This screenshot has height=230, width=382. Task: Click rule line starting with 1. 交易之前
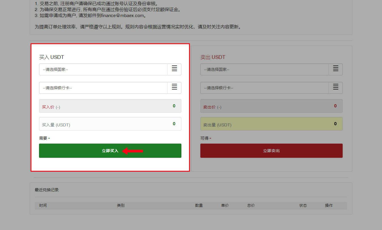tap(97, 4)
